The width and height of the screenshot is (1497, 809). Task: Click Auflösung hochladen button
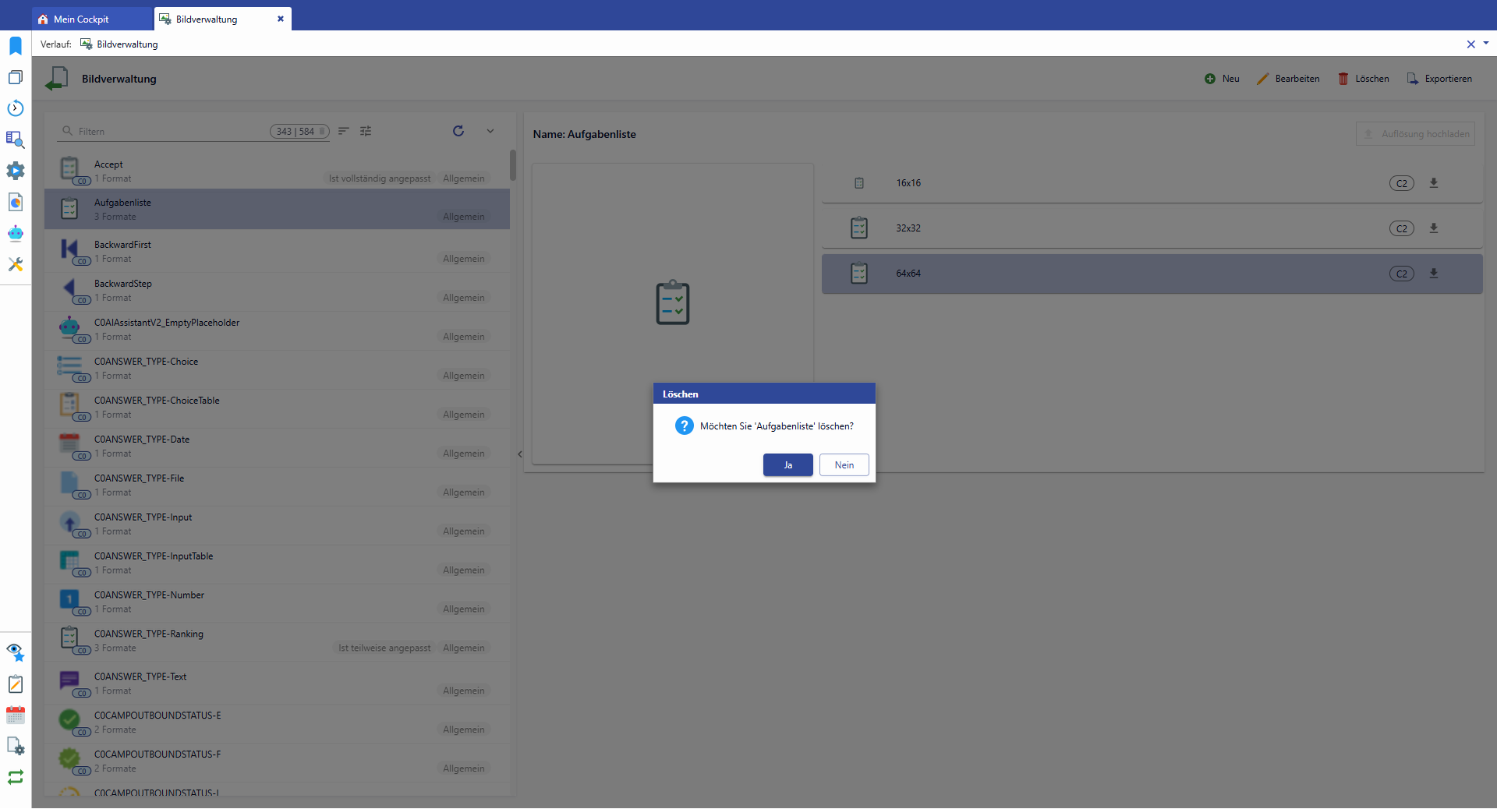point(1415,134)
